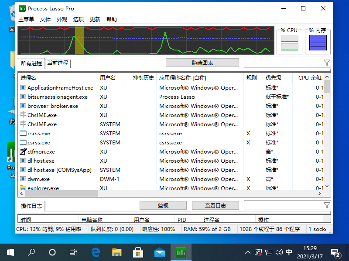Open the 主菜单 menu
The width and height of the screenshot is (349, 261).
[x=26, y=20]
